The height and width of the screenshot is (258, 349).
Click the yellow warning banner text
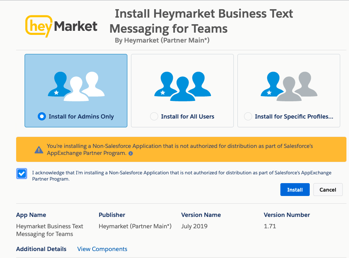point(180,149)
